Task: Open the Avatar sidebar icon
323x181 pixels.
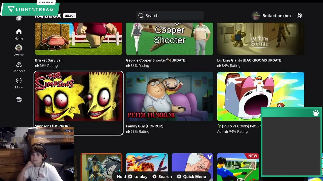Action: (x=19, y=48)
